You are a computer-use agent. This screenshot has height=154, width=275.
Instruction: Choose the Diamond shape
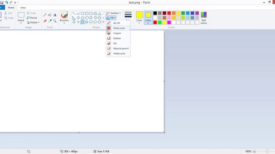coord(78,18)
